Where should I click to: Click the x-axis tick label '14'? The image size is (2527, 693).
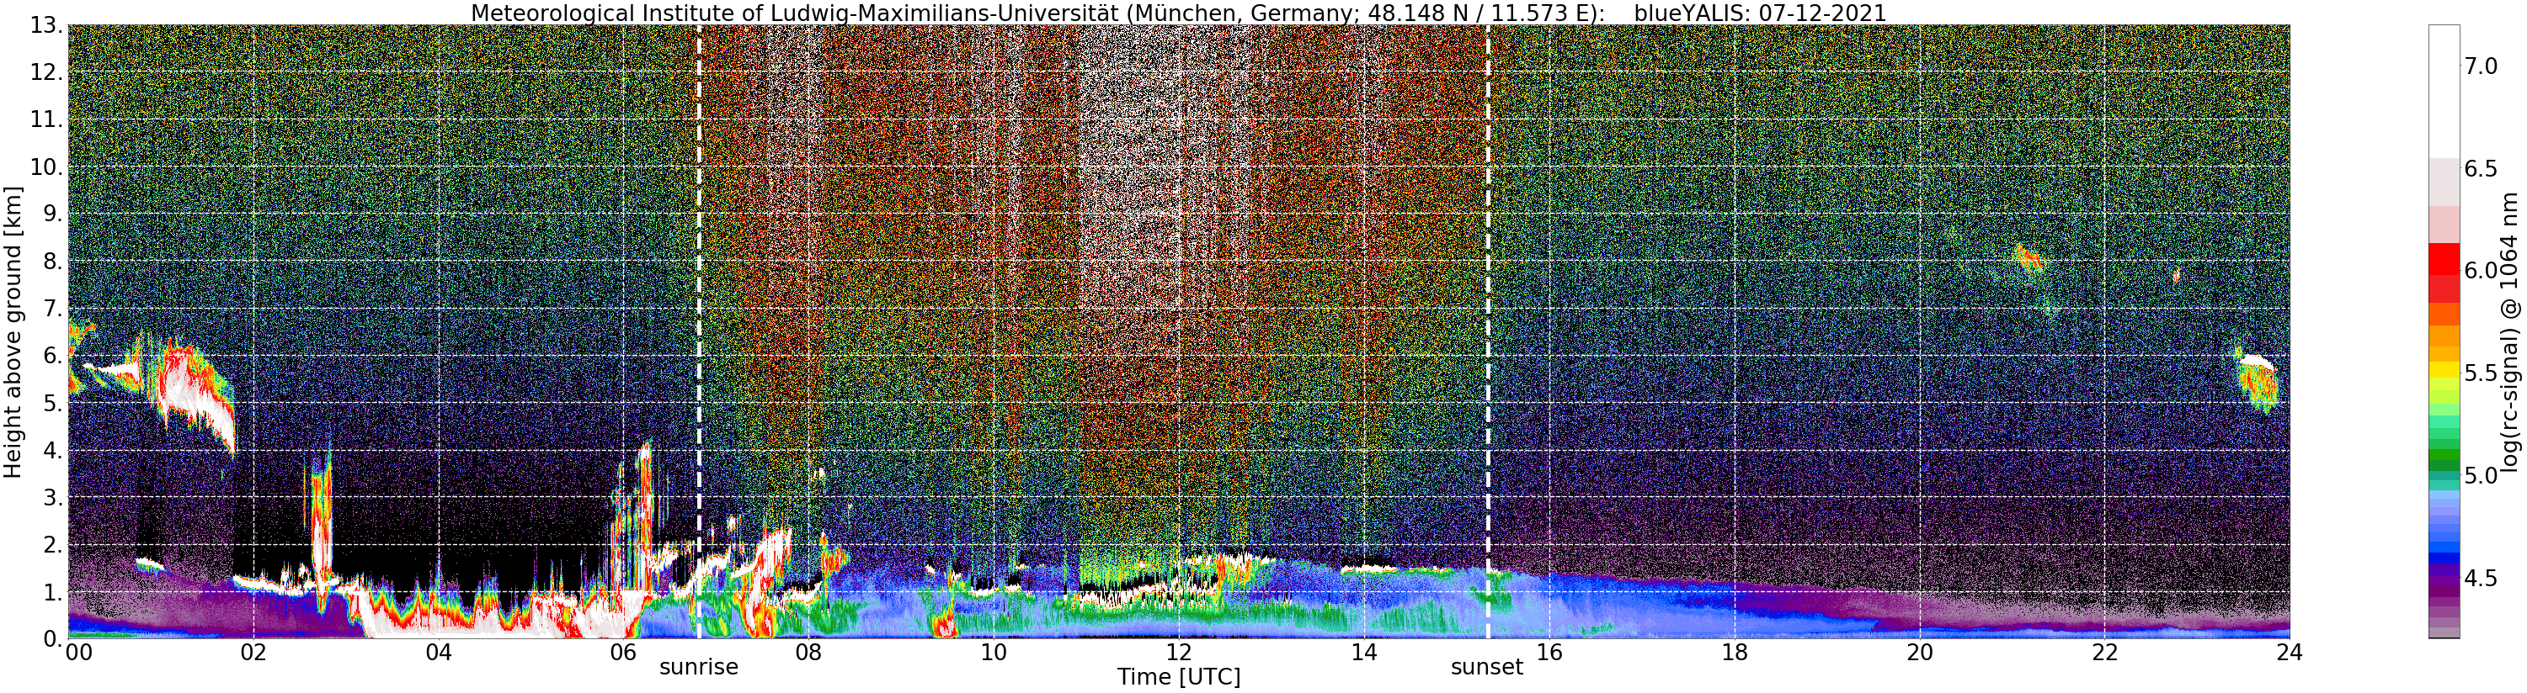pyautogui.click(x=1363, y=653)
